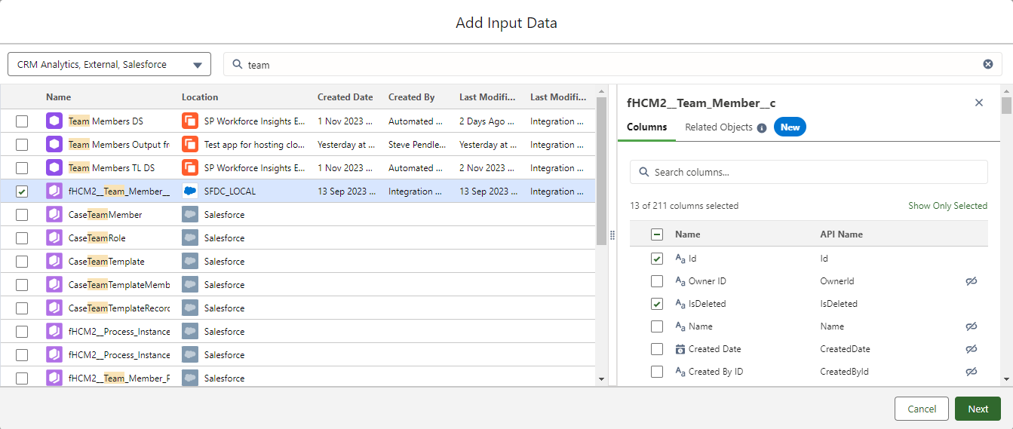Toggle the select-all columns header checkbox
Image resolution: width=1013 pixels, height=429 pixels.
pos(657,234)
